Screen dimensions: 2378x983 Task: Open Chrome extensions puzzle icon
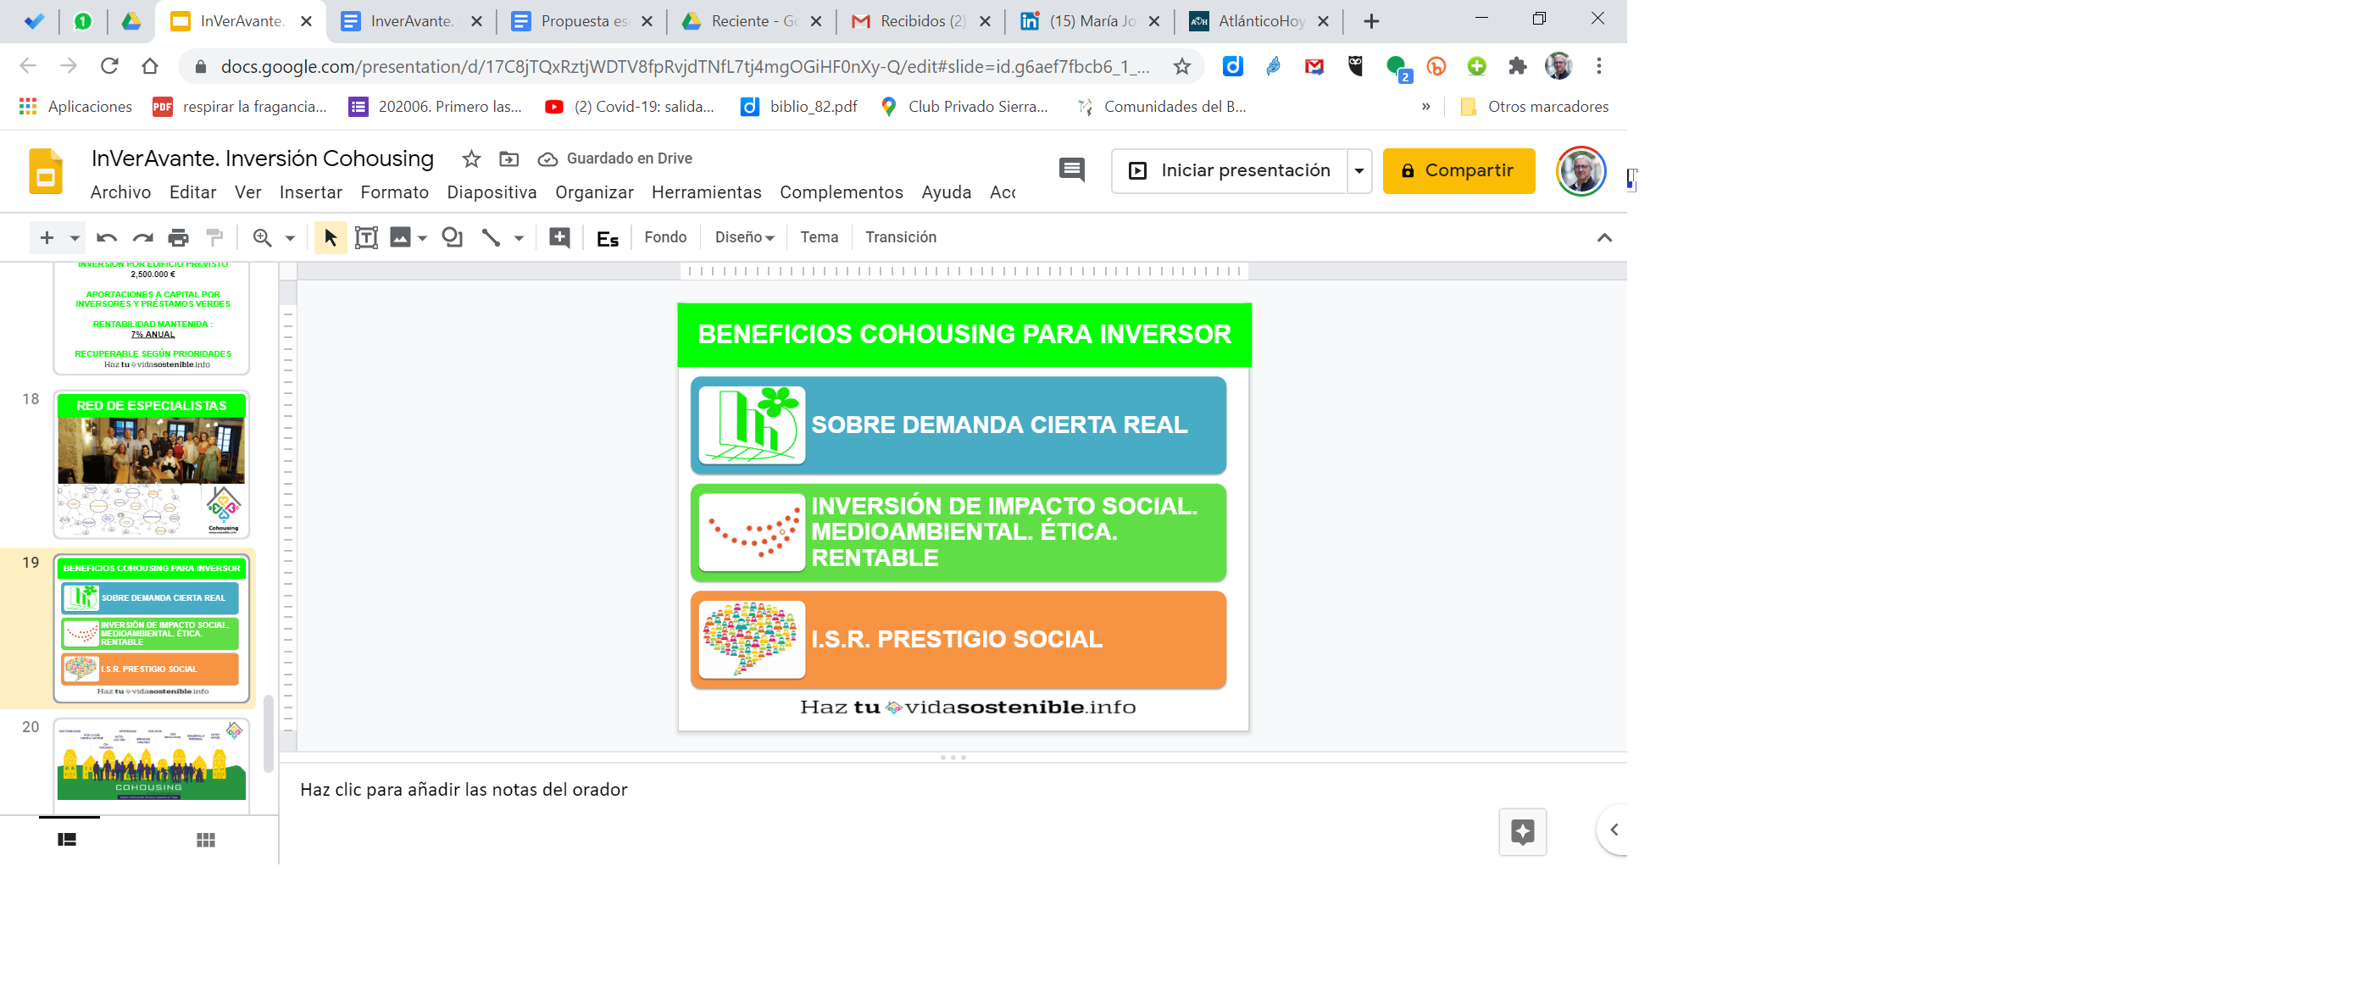(1518, 66)
